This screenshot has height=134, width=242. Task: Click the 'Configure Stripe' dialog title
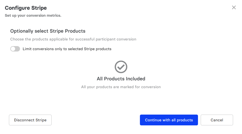(x=26, y=8)
